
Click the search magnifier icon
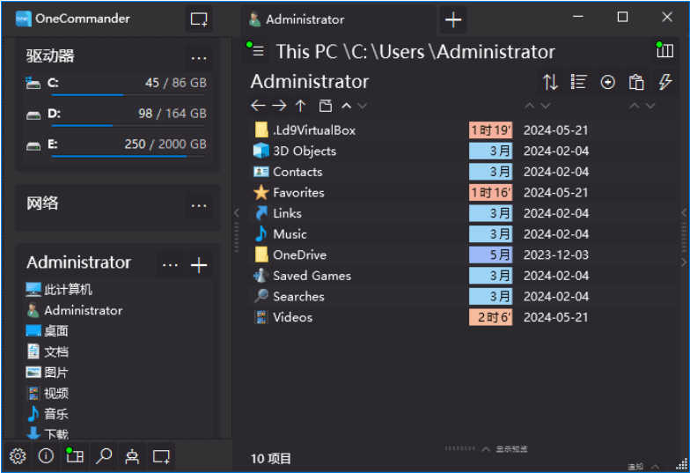coord(104,456)
